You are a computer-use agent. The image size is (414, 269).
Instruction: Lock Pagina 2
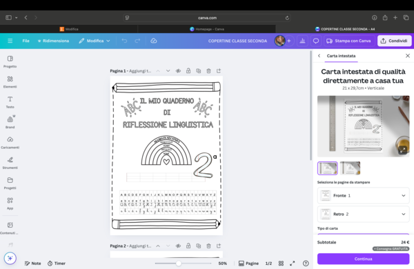tap(188, 246)
